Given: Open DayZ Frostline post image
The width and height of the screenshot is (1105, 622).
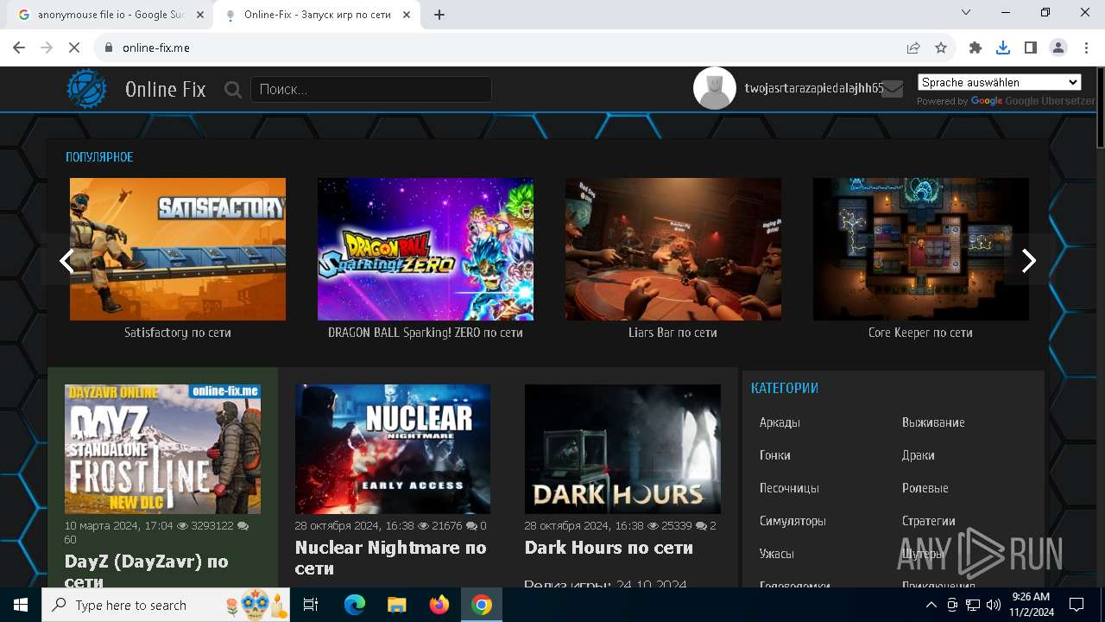Looking at the screenshot, I should (162, 449).
